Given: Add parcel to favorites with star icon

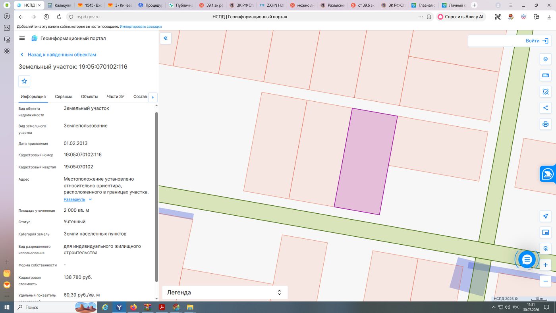Looking at the screenshot, I should tap(24, 81).
